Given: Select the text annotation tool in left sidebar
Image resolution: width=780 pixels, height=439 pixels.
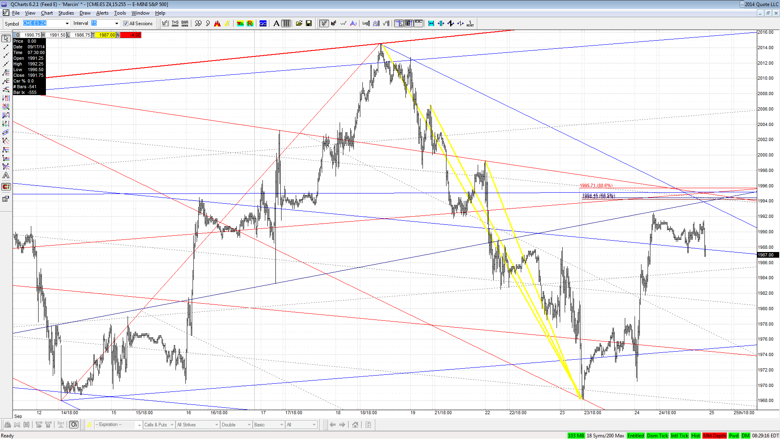Looking at the screenshot, I should (6, 176).
